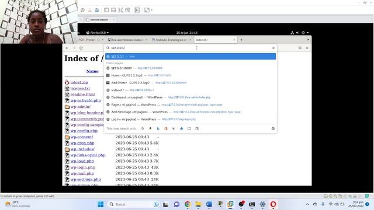Click VMware unity mode icon
374x210 pixels.
point(127,10)
